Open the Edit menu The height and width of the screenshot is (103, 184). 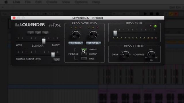click(x=39, y=2)
